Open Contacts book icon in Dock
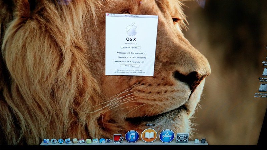The height and width of the screenshot is (150, 267). click(x=75, y=141)
